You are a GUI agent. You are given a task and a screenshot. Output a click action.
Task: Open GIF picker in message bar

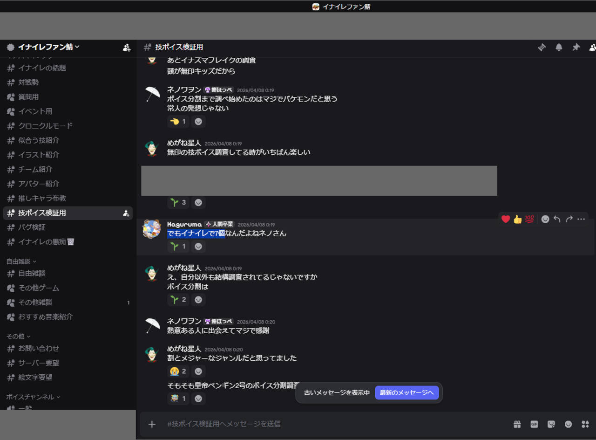534,424
